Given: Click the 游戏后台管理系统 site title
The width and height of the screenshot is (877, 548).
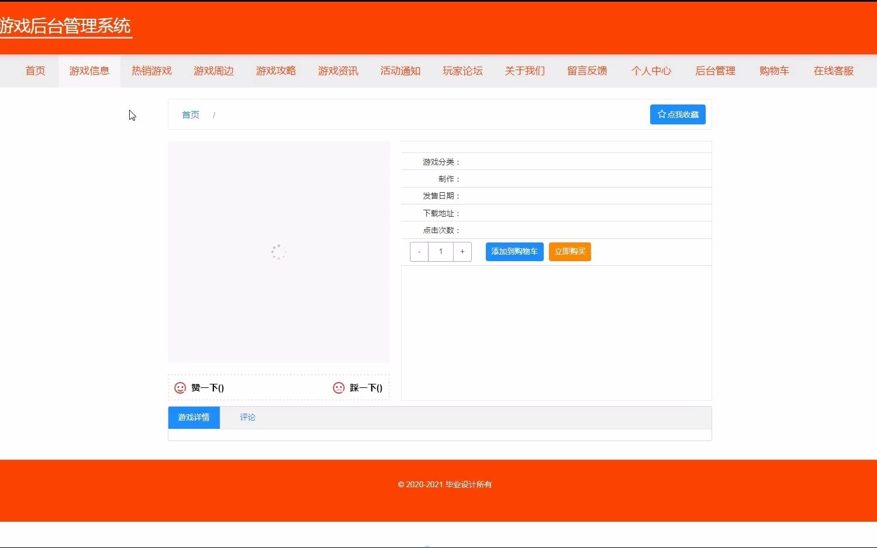Looking at the screenshot, I should click(x=65, y=26).
